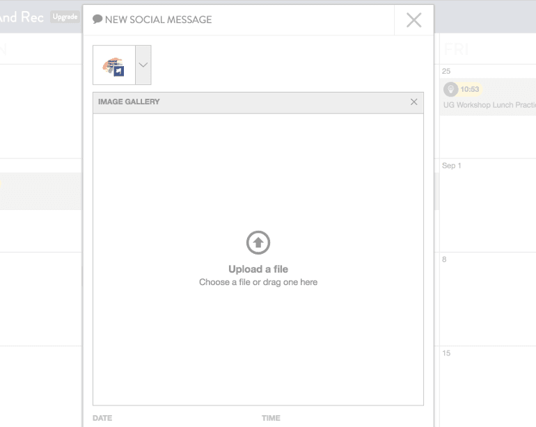This screenshot has width=536, height=427.
Task: Click the 10:53 time label
Action: (x=470, y=89)
